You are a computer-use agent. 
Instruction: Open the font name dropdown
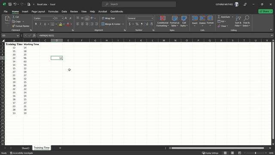[x=53, y=18]
